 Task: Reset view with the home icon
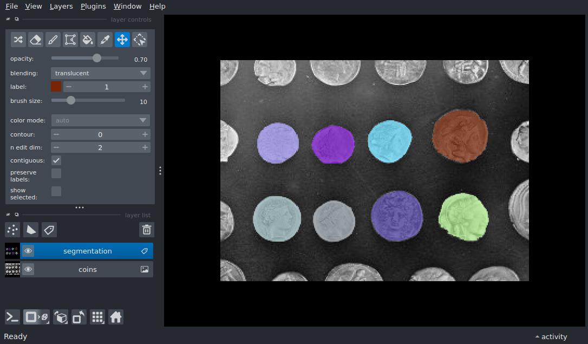(116, 317)
